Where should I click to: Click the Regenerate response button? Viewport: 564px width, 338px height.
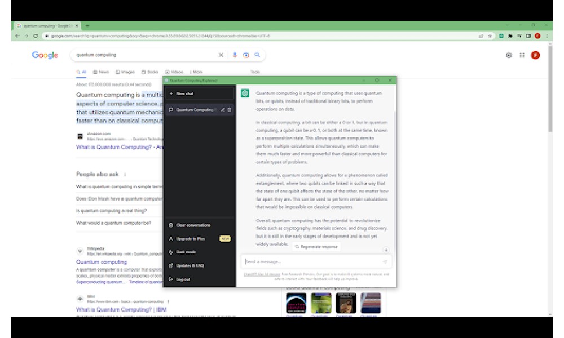click(316, 247)
